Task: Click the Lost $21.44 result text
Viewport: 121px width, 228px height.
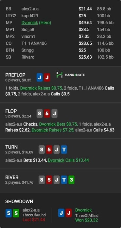Action: tap(34, 220)
